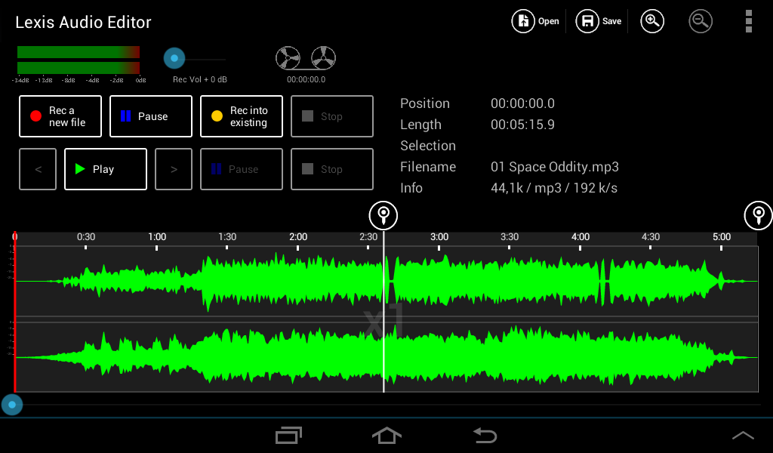This screenshot has width=773, height=453.
Task: Click the input level meter bars
Action: coord(79,60)
